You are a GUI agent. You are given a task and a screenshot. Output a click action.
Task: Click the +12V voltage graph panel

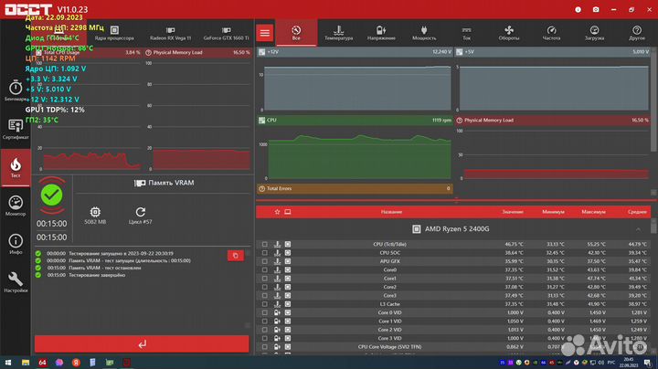coord(356,82)
